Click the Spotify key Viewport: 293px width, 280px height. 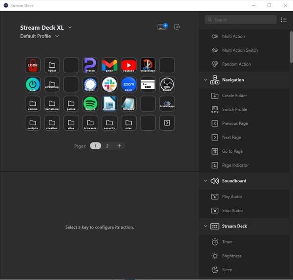point(90,103)
